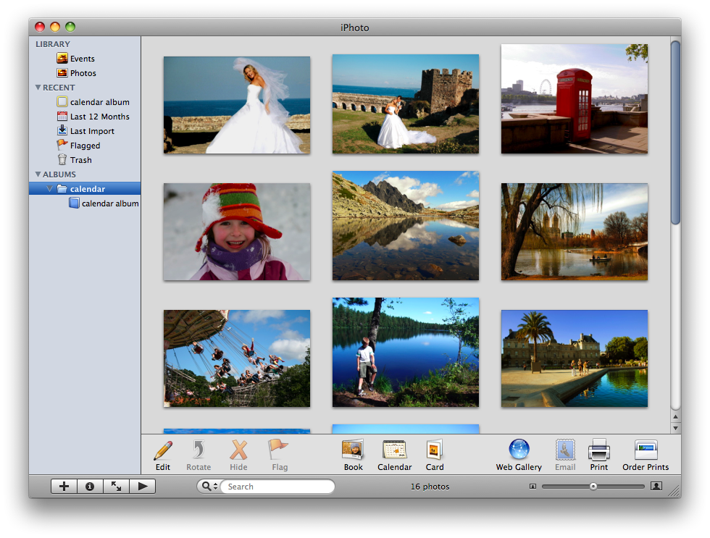
Task: Toggle the info panel button
Action: pos(90,487)
